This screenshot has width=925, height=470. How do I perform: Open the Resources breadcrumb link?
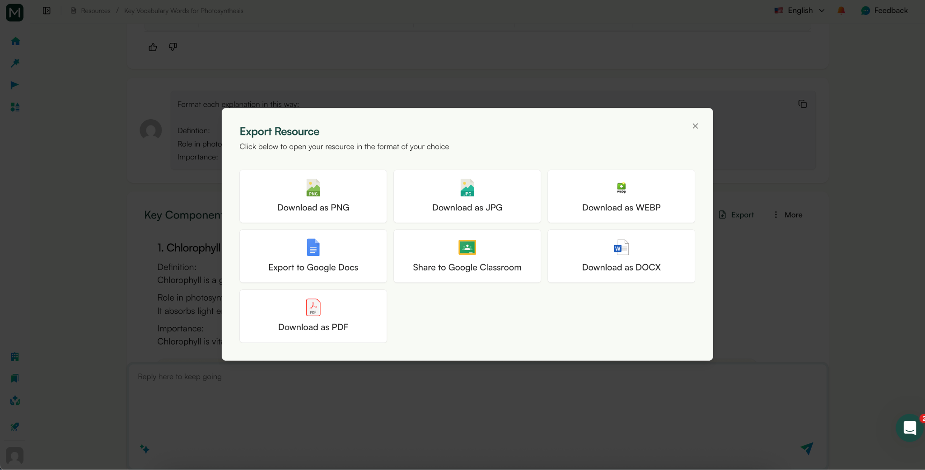95,10
